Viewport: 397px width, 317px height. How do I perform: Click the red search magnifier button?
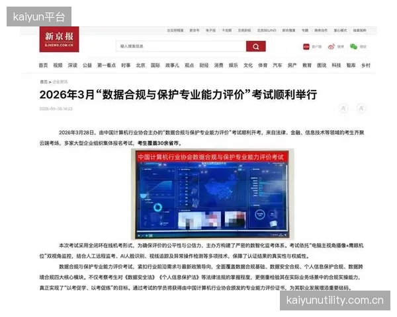255,46
